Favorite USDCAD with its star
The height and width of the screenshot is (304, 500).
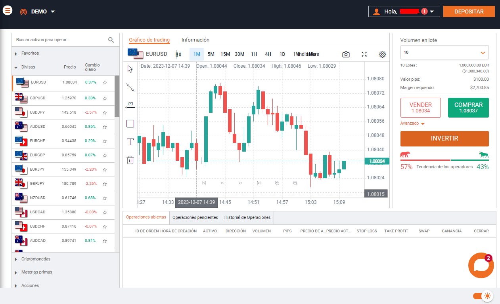(105, 212)
